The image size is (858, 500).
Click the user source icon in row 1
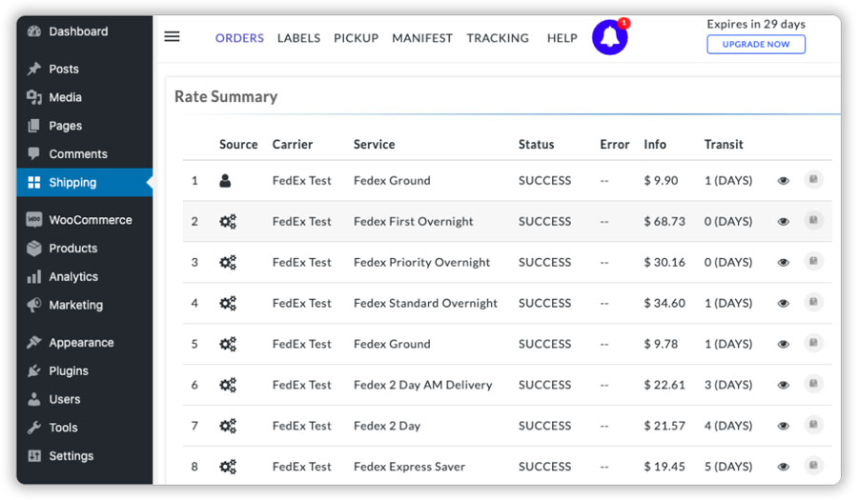tap(225, 180)
